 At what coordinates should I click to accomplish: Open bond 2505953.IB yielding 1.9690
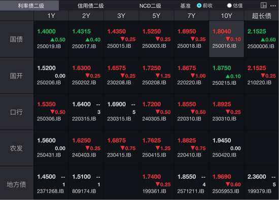226,183
